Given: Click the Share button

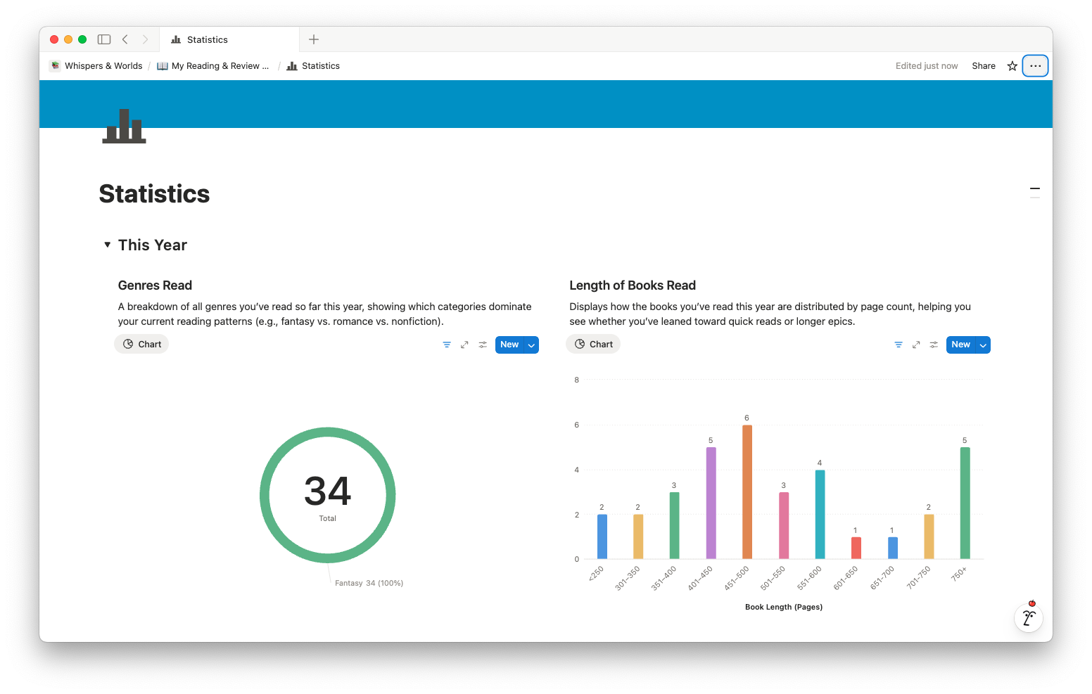Looking at the screenshot, I should tap(983, 66).
